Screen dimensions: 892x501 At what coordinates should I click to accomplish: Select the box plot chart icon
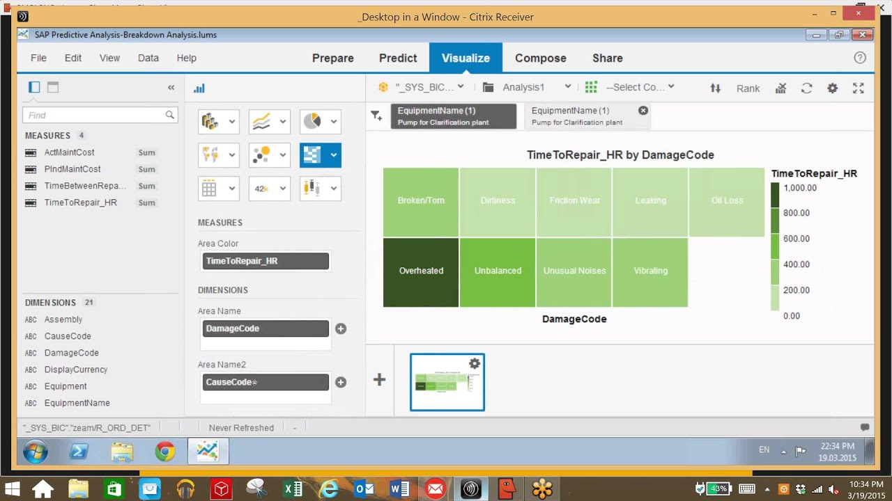312,189
